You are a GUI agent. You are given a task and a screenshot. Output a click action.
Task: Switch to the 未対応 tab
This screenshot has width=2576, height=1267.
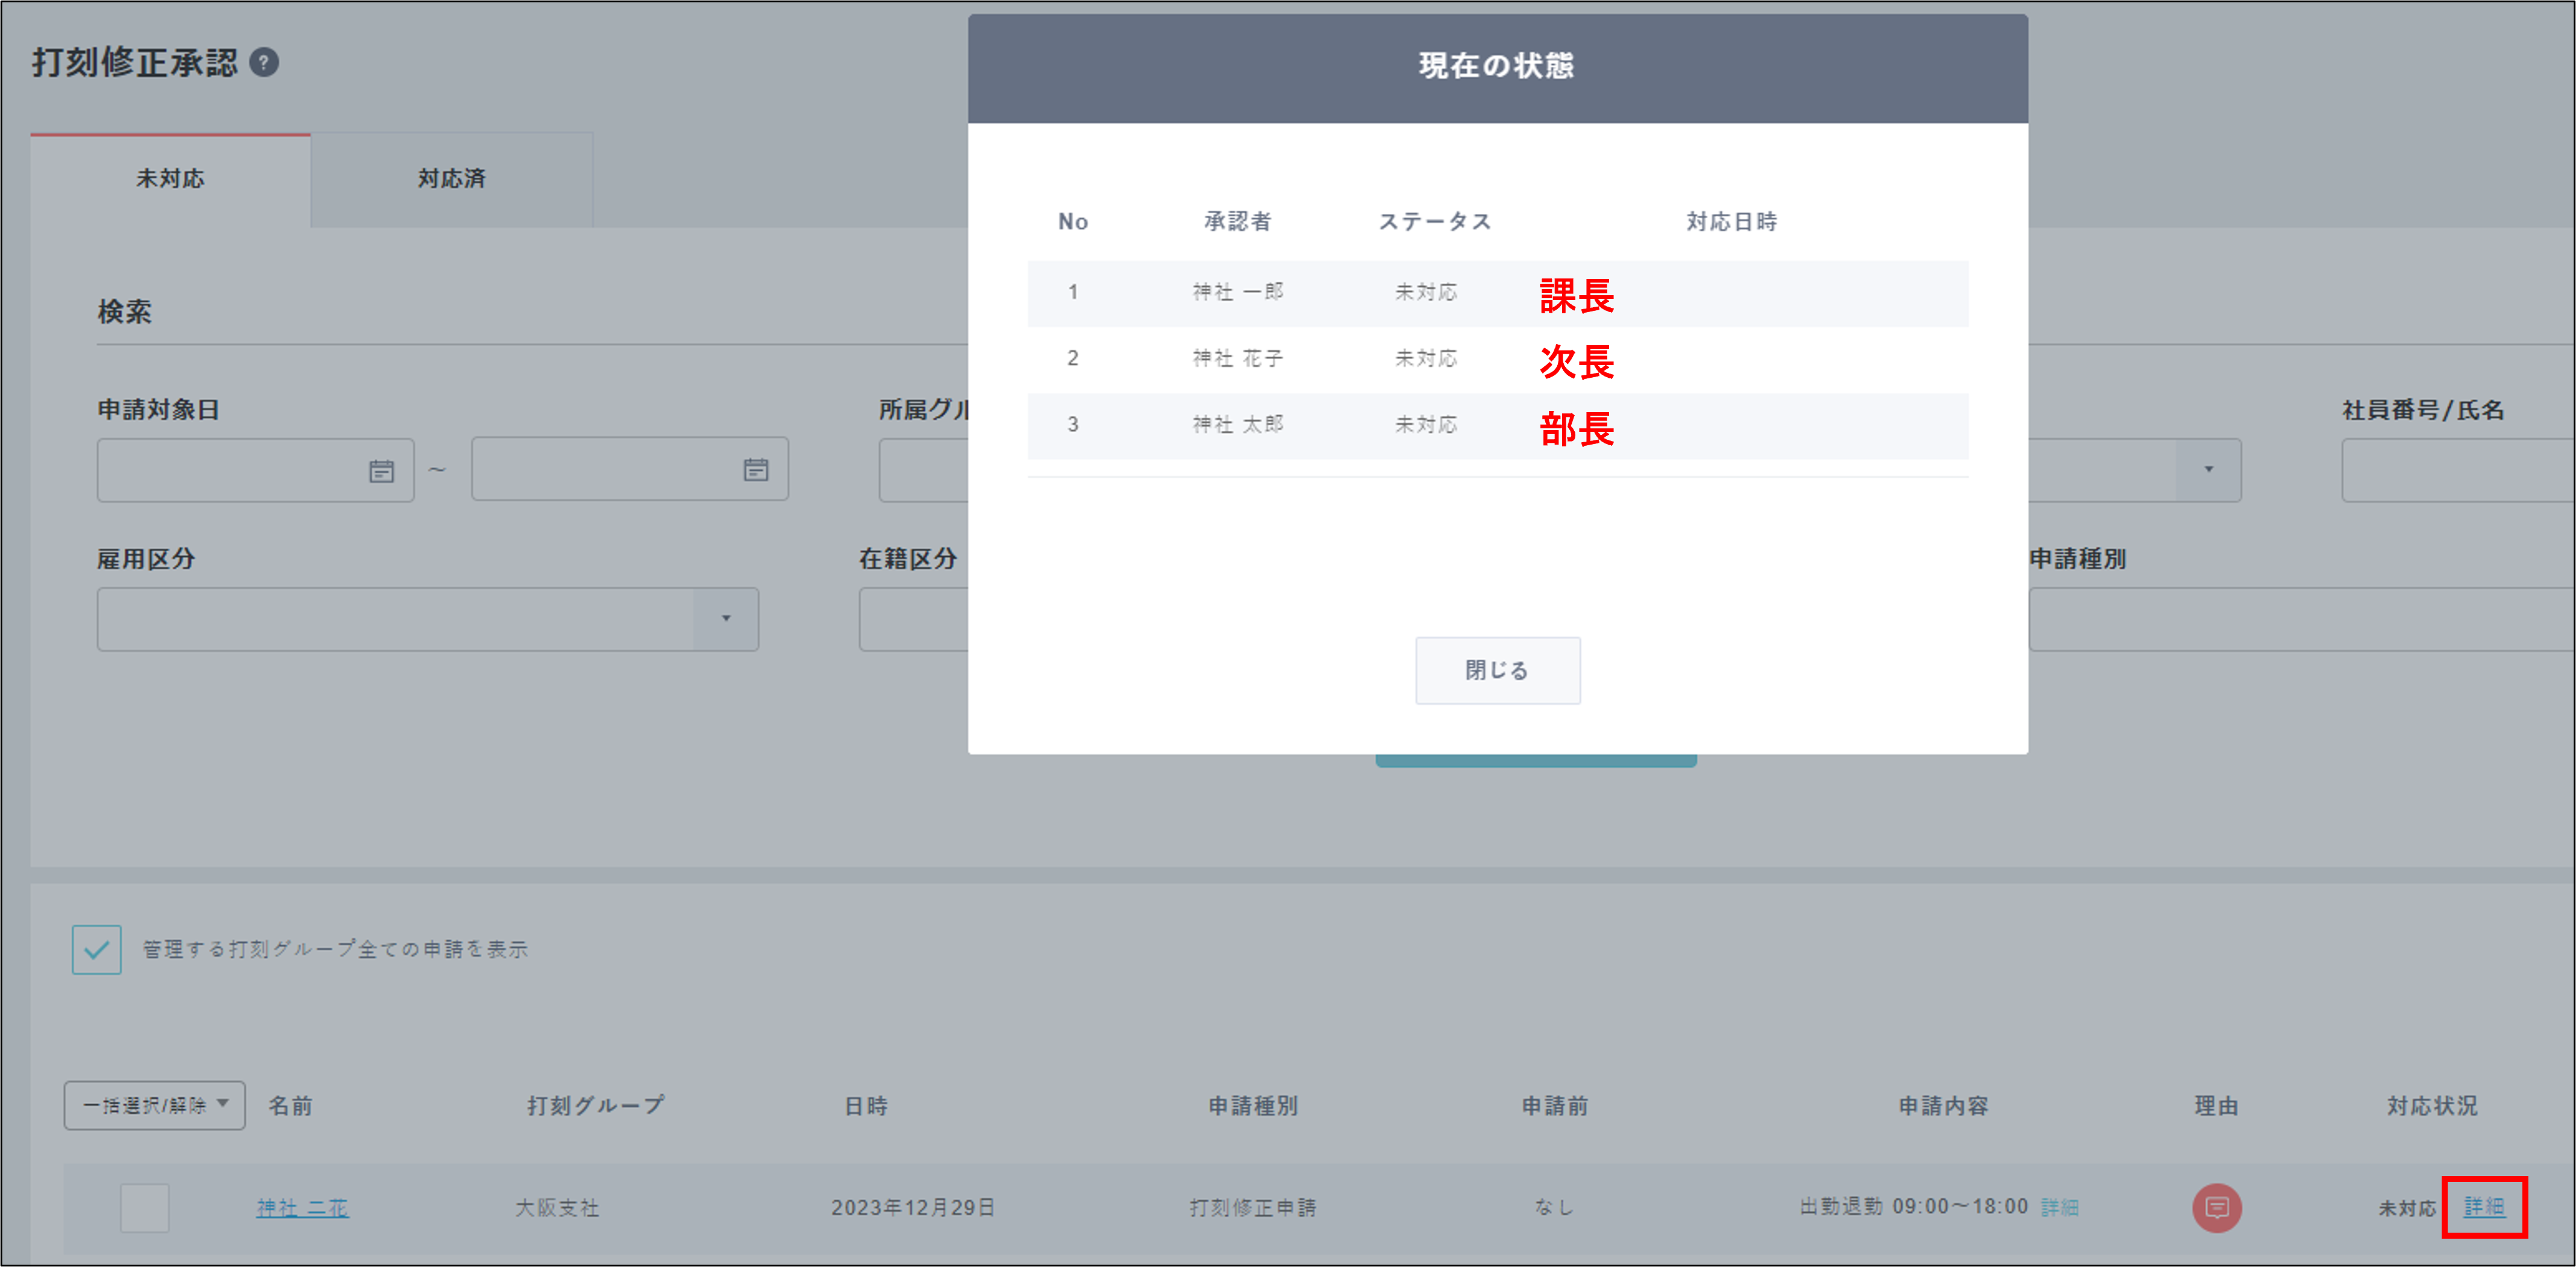click(x=171, y=179)
